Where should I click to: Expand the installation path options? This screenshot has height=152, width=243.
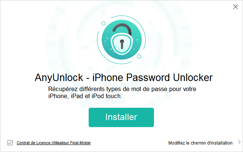click(239, 142)
